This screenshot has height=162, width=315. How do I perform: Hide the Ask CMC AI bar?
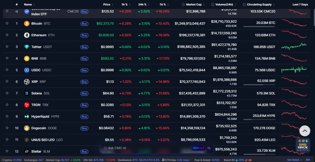pyautogui.click(x=209, y=148)
